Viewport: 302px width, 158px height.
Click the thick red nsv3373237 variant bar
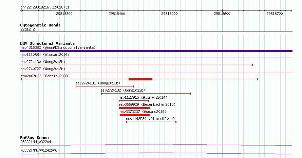tap(135, 115)
